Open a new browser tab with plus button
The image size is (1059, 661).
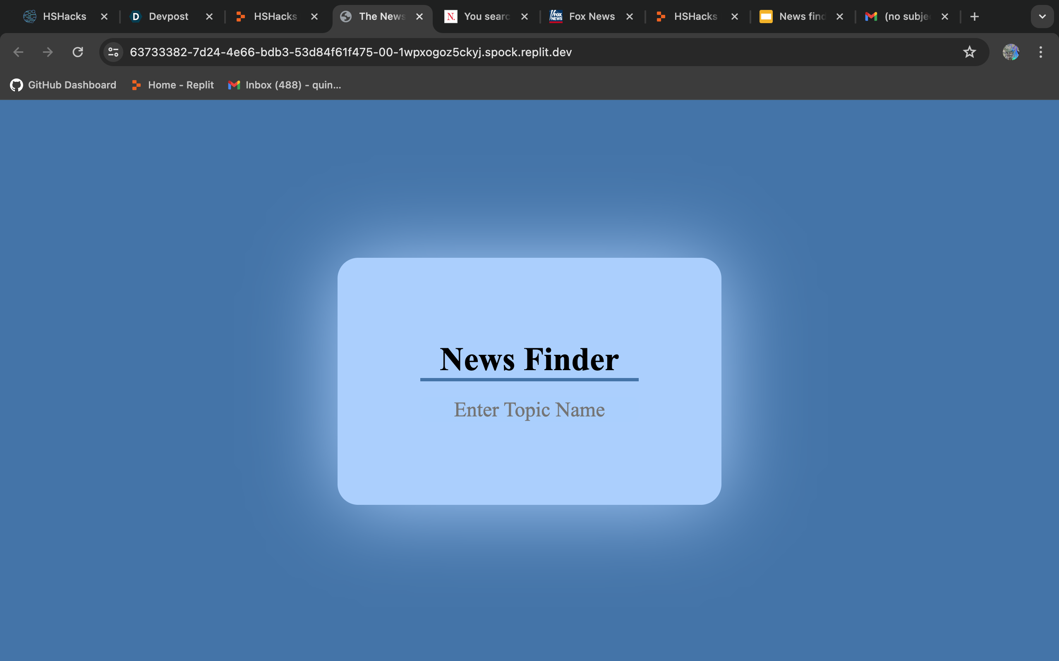tap(975, 17)
